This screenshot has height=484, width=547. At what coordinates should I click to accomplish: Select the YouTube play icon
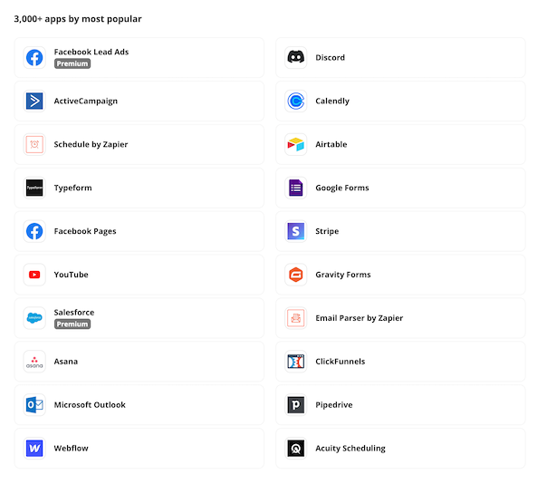coord(34,275)
